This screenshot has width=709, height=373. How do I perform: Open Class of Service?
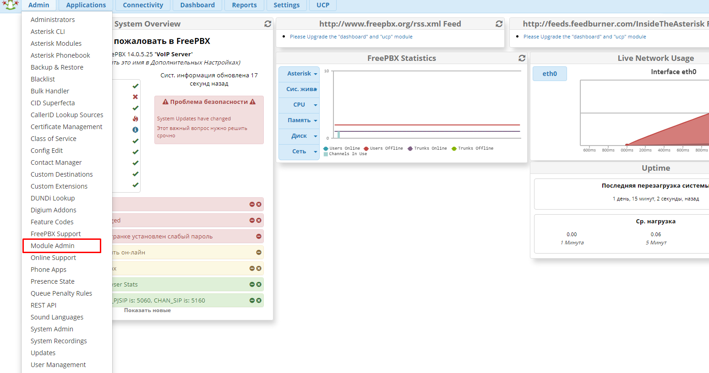click(x=54, y=139)
